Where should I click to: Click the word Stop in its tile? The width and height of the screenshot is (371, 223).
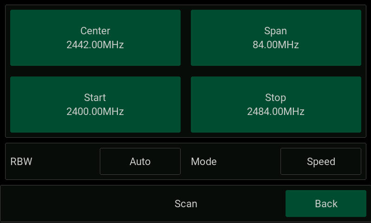click(x=276, y=98)
